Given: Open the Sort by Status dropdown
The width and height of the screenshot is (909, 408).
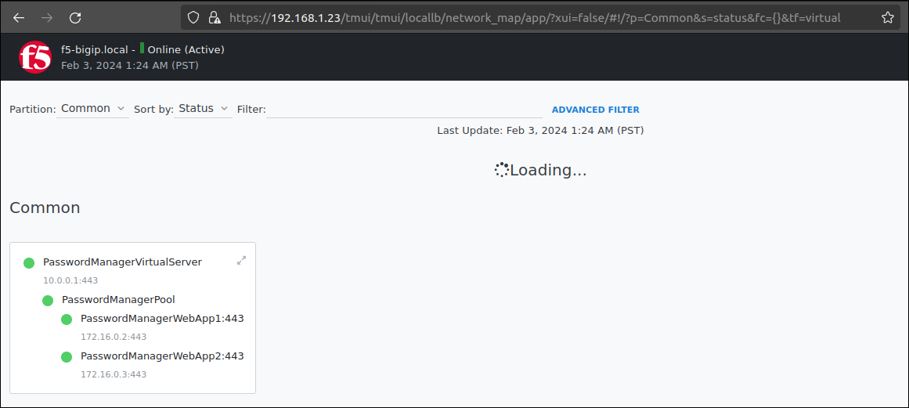Looking at the screenshot, I should (203, 109).
